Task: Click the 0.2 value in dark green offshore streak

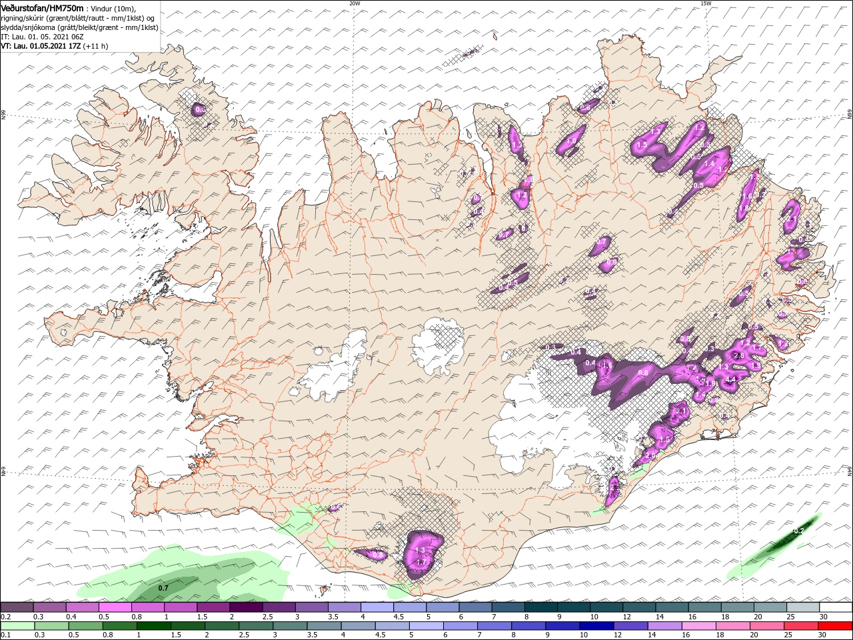Action: point(798,531)
